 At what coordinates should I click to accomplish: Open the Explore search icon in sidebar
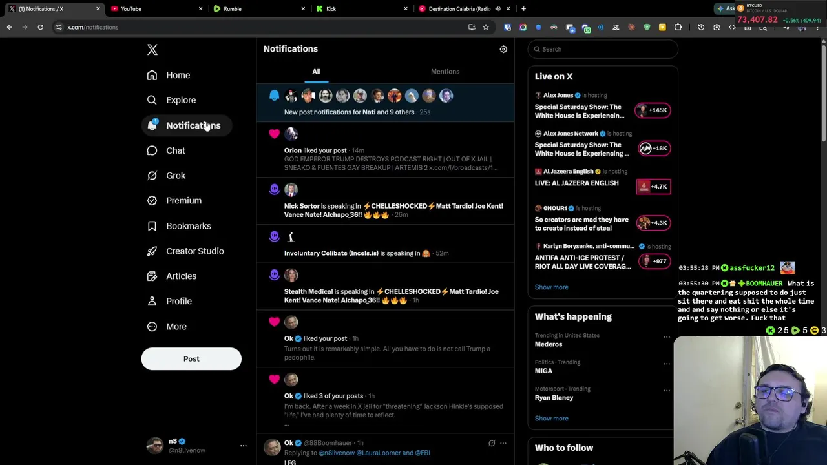point(152,100)
